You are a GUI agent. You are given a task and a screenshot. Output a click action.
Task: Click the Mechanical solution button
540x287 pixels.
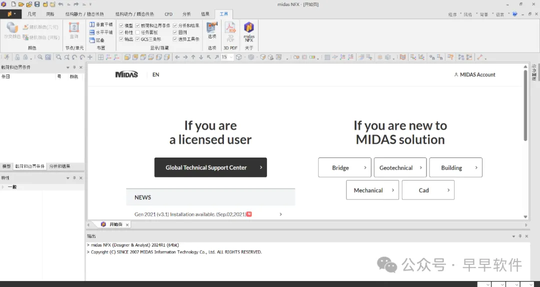[372, 190]
